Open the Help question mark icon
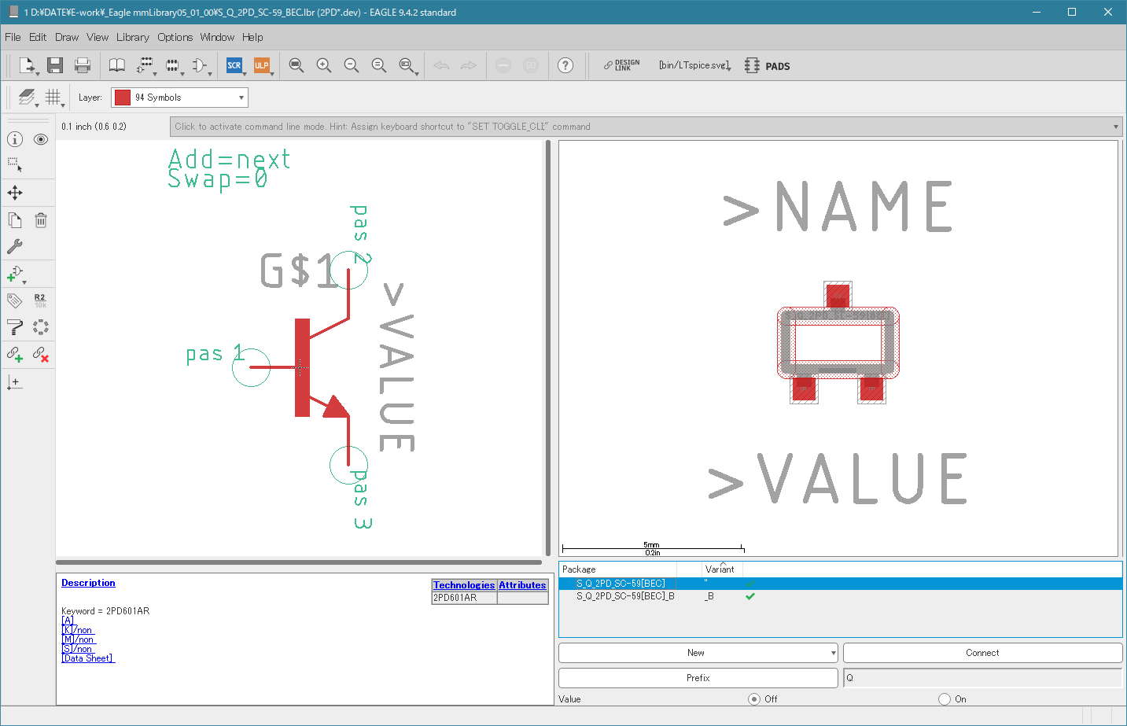 pos(565,65)
